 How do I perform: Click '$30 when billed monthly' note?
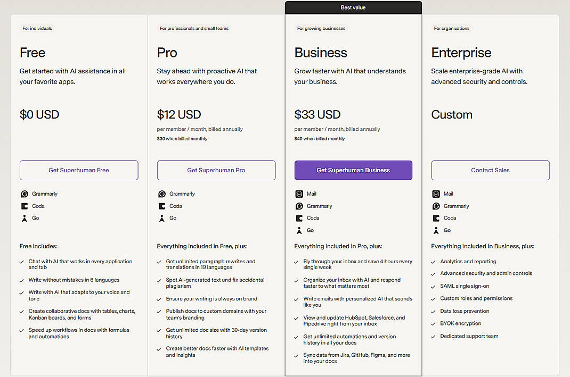(x=182, y=139)
